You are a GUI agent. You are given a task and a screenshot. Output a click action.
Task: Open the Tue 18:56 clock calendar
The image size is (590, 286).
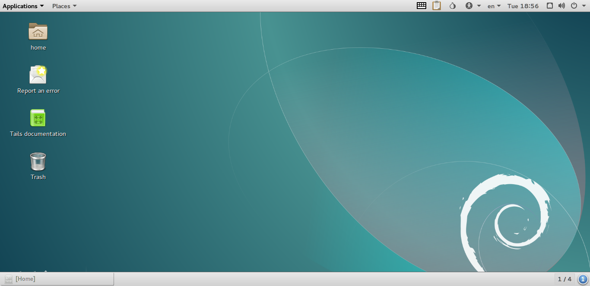coord(523,6)
